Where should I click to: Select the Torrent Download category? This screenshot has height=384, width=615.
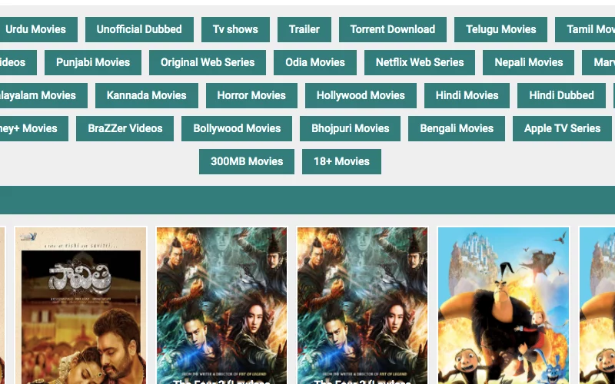[x=393, y=29]
